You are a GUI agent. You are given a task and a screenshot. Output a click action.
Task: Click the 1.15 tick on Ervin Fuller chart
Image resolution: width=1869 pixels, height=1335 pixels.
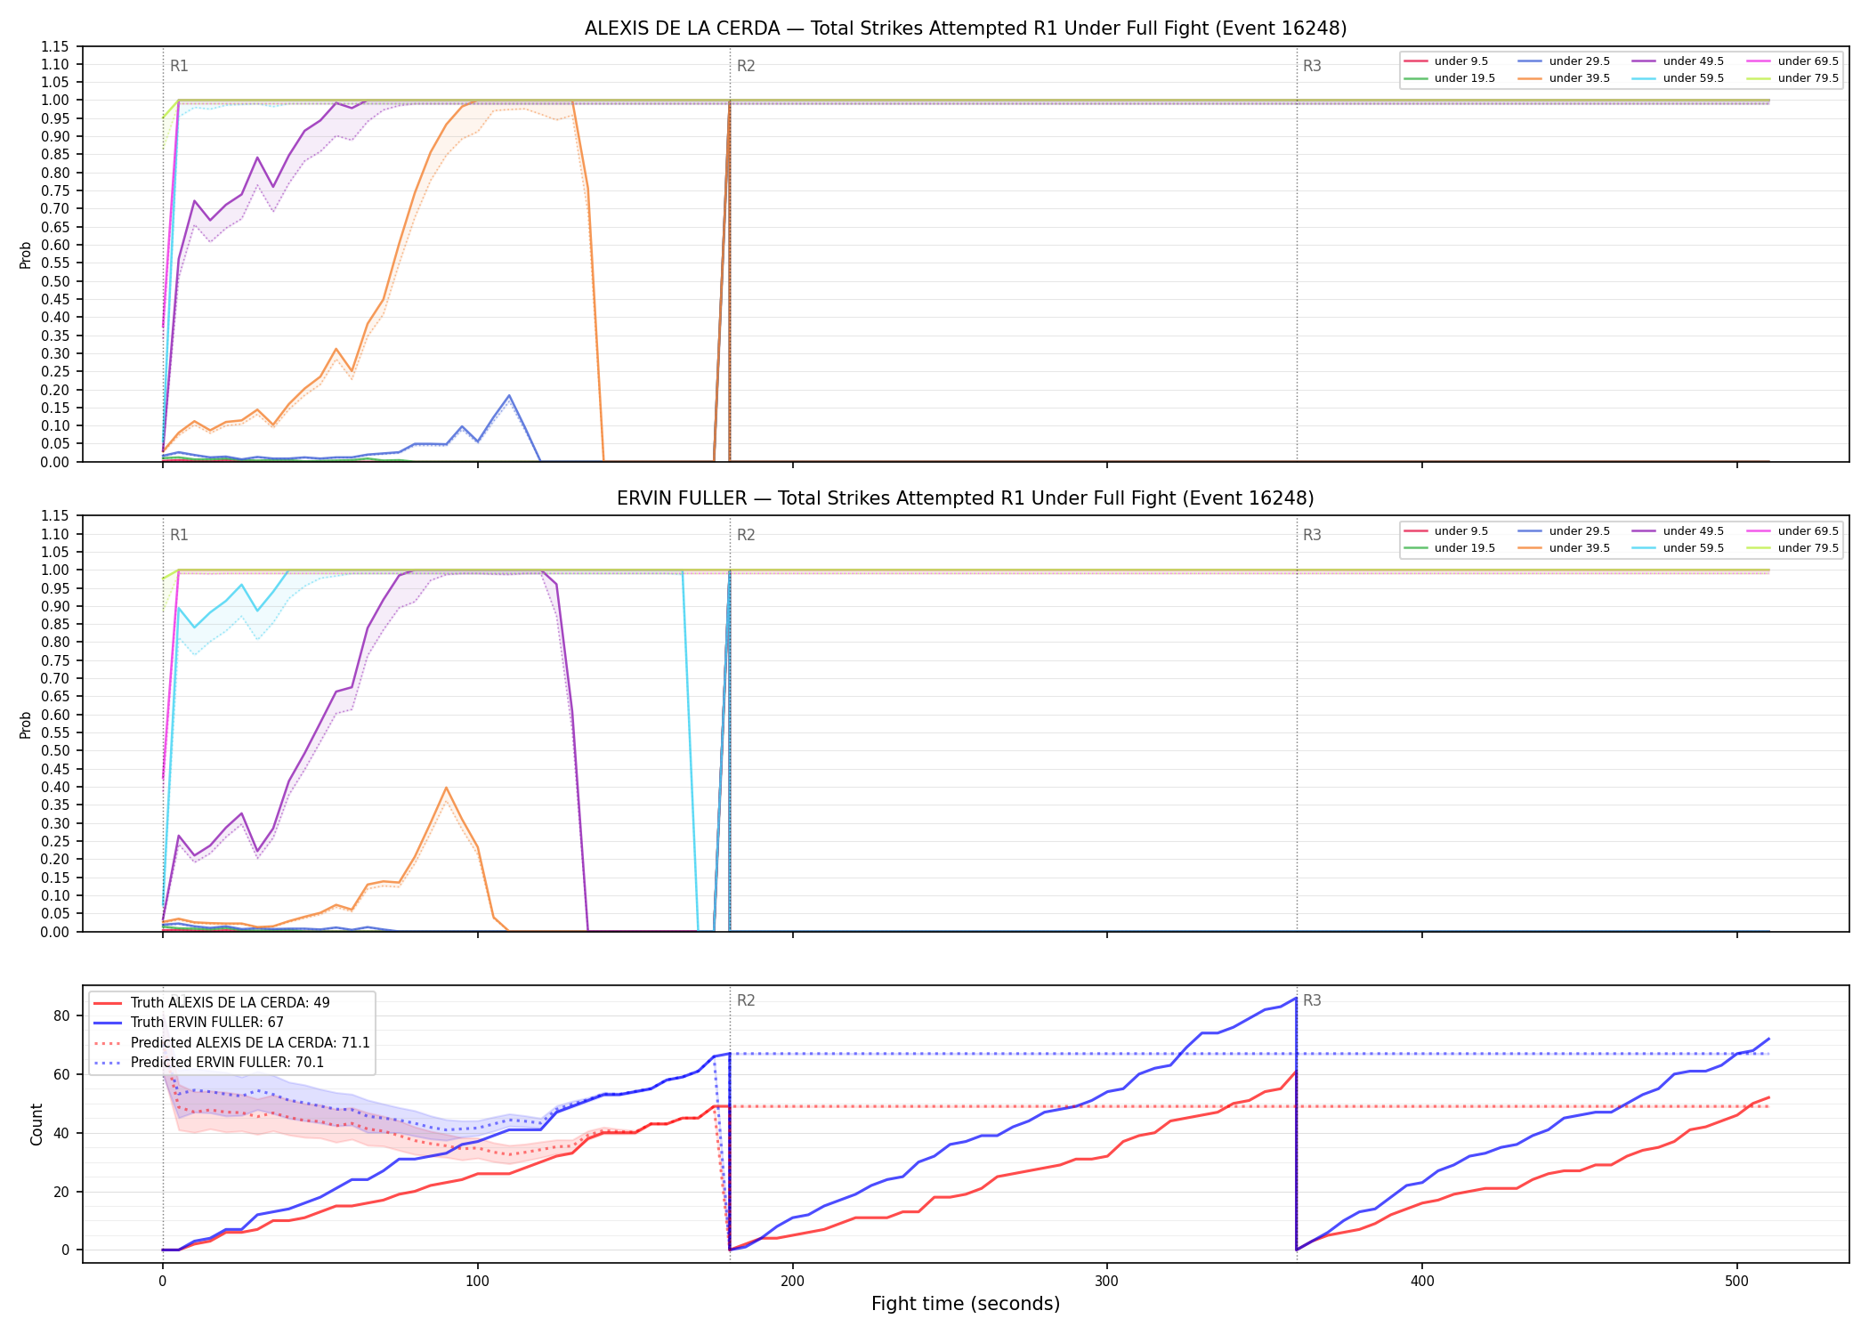coord(54,516)
